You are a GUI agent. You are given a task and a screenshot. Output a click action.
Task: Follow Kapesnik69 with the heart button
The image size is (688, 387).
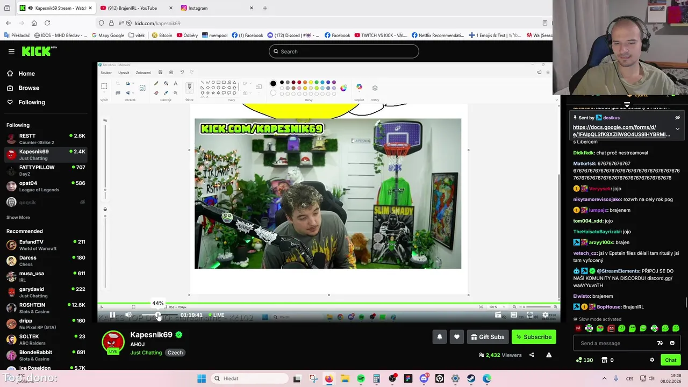(x=457, y=337)
